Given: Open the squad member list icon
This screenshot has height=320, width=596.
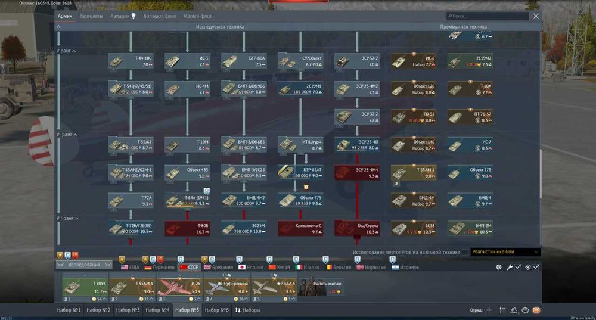Looking at the screenshot, I should pos(502,310).
